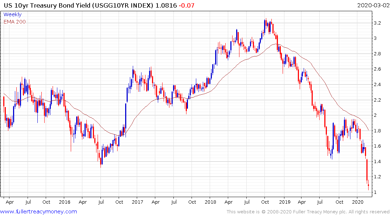This screenshot has width=390, height=217.
Task: Select the 'Weekly' interval label
Action: tap(12, 14)
